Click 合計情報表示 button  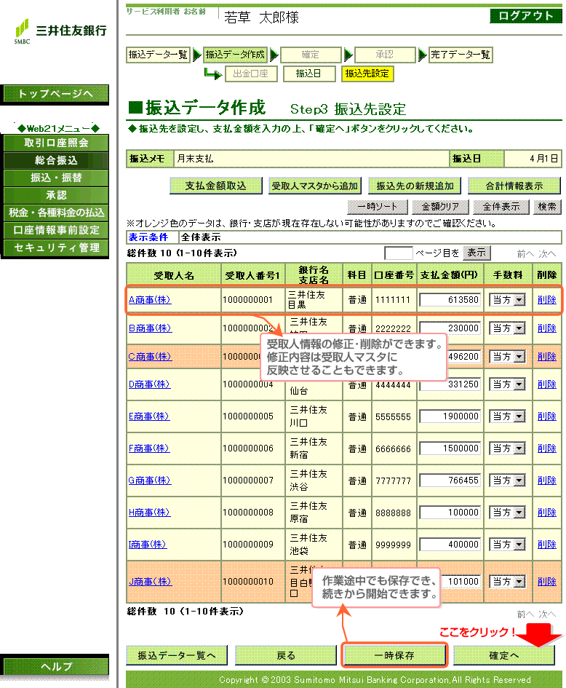point(514,186)
